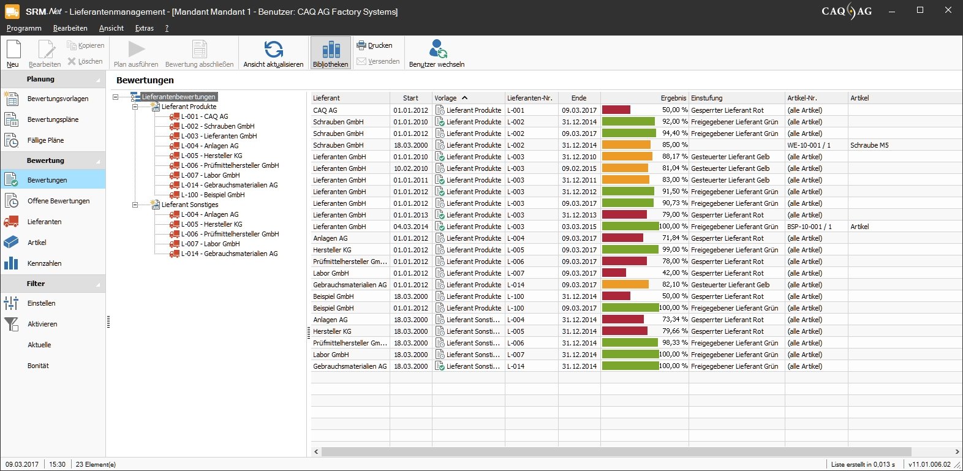Click the Artikel-Nr. column header
Screen dimensions: 963x471
click(x=817, y=98)
